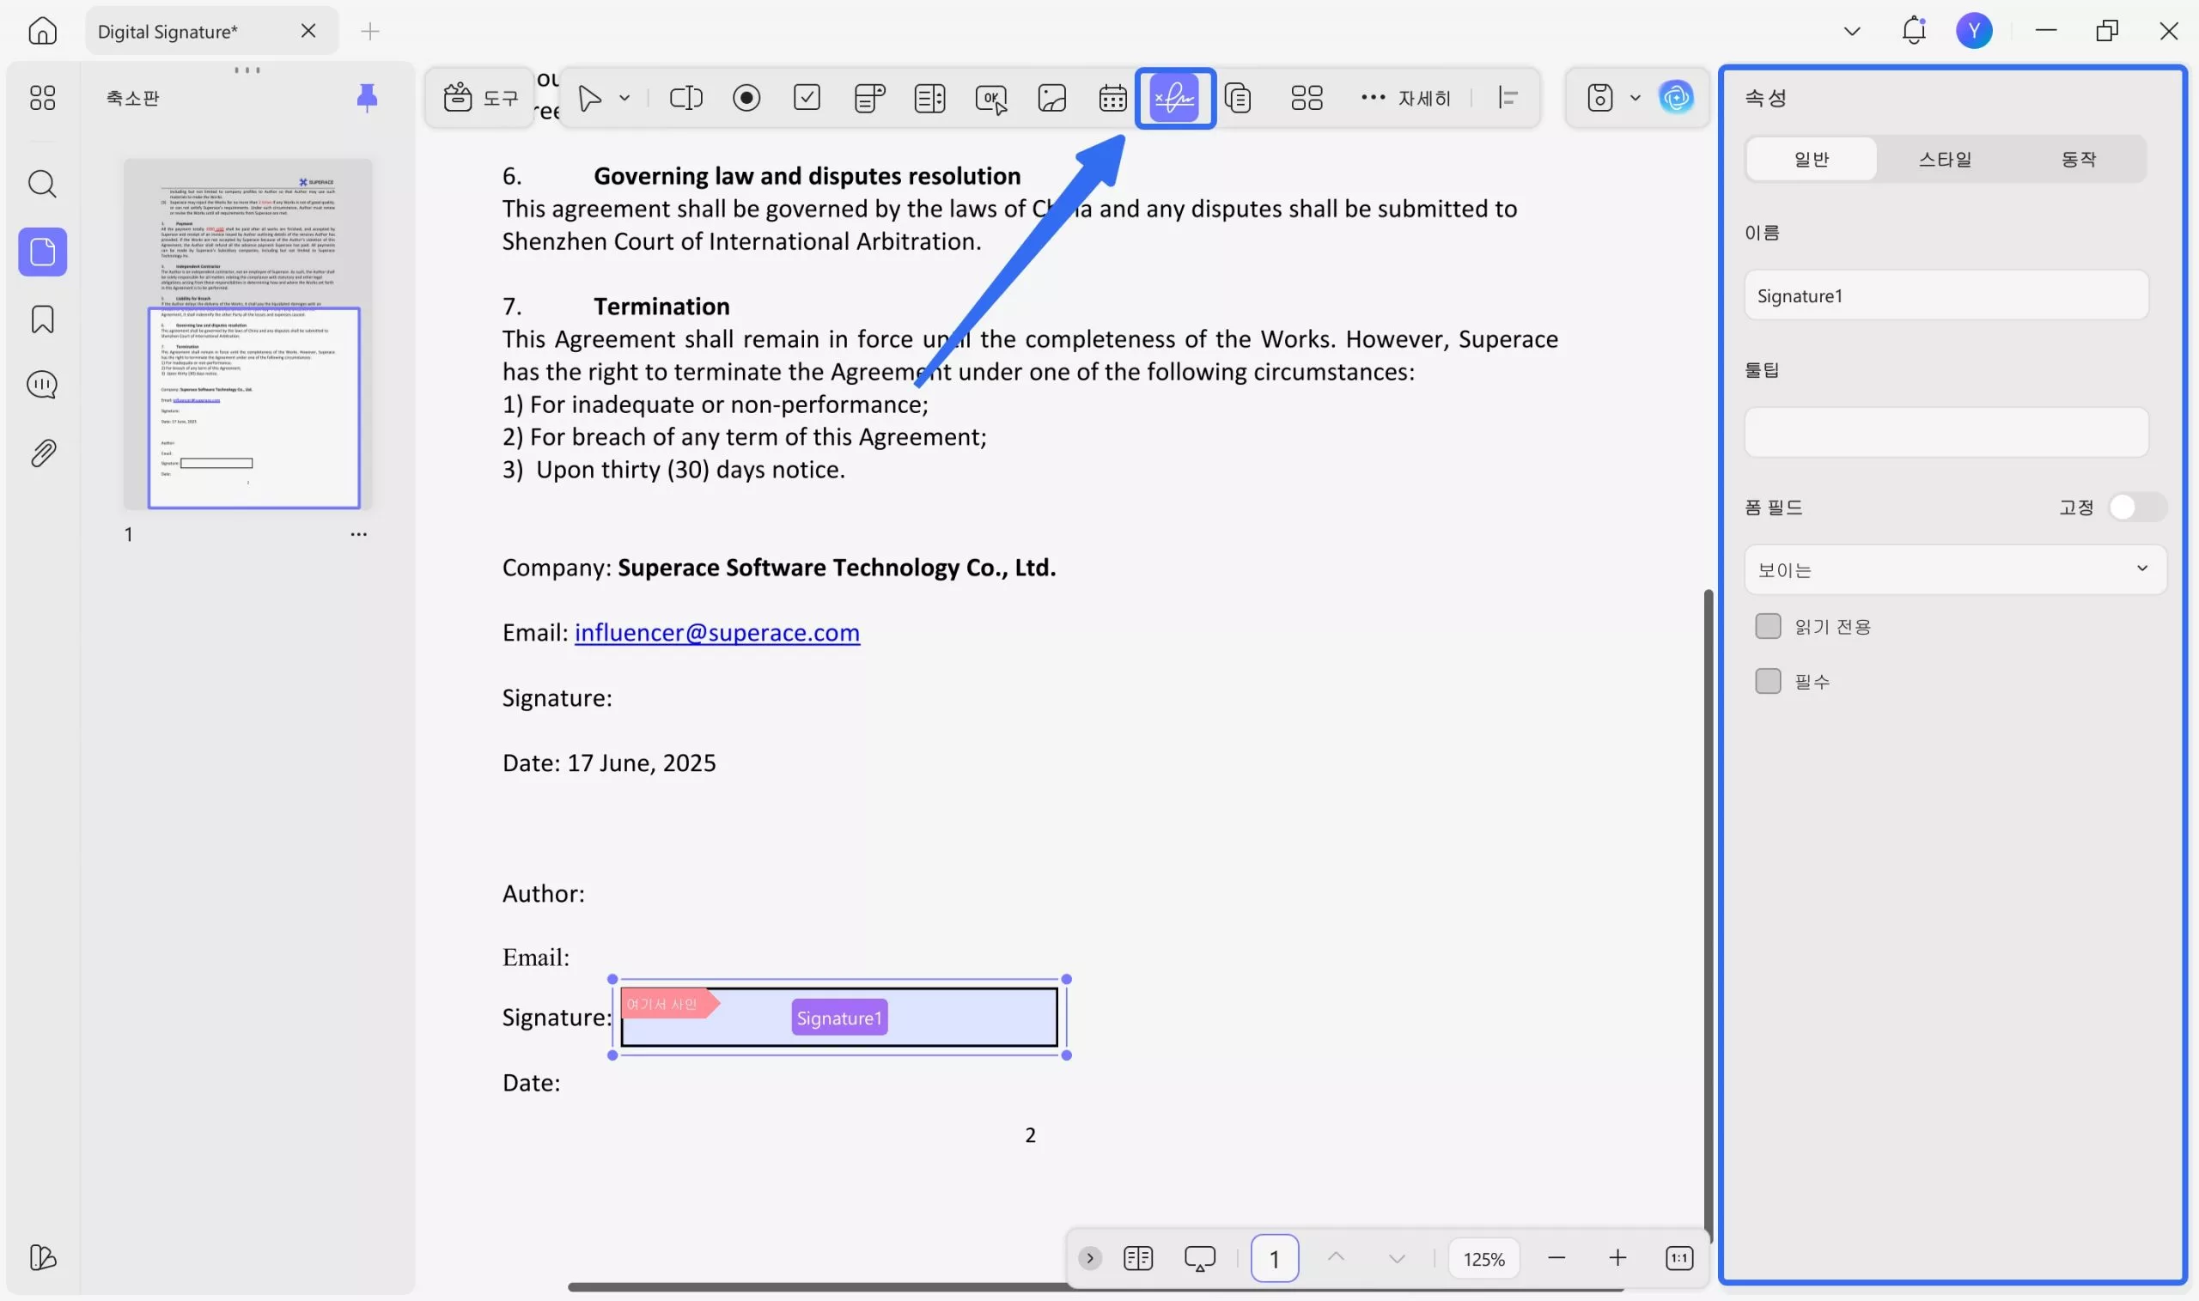
Task: Expand the bottom toolbar collapse arrow
Action: point(1089,1258)
